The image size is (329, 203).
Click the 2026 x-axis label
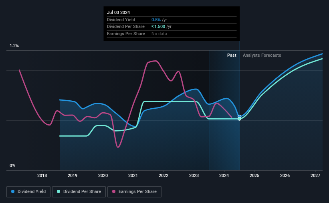285,175
